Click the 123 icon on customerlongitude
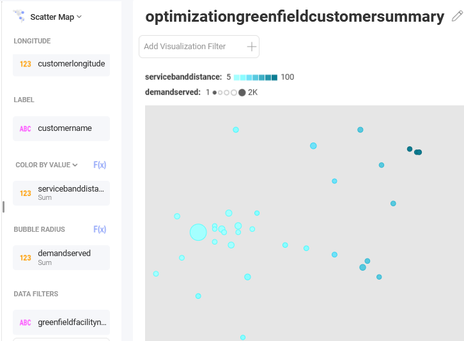 tap(26, 64)
